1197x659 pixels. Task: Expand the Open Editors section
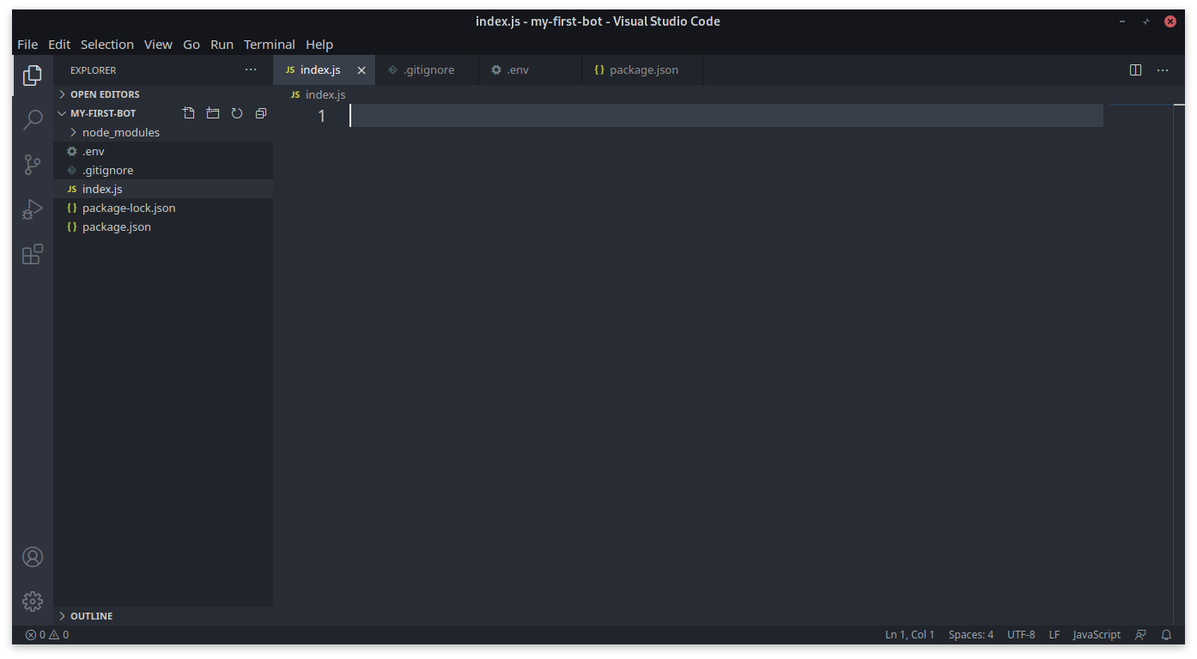pyautogui.click(x=163, y=94)
